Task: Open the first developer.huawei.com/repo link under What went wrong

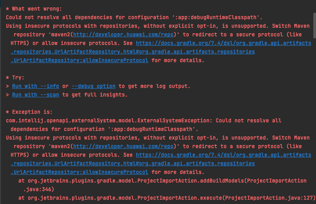Action: [123, 35]
